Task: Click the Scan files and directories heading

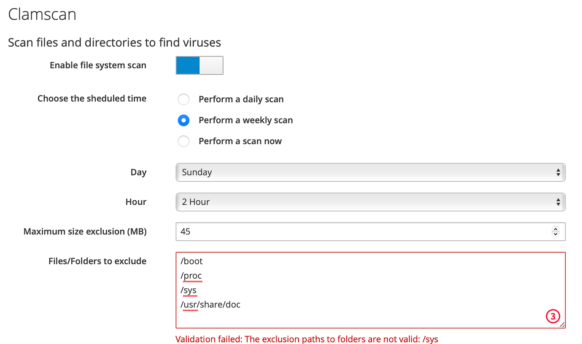Action: (114, 42)
